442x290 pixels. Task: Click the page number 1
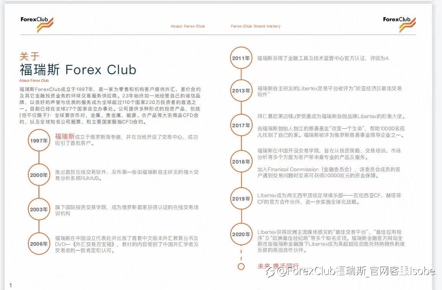[11, 285]
